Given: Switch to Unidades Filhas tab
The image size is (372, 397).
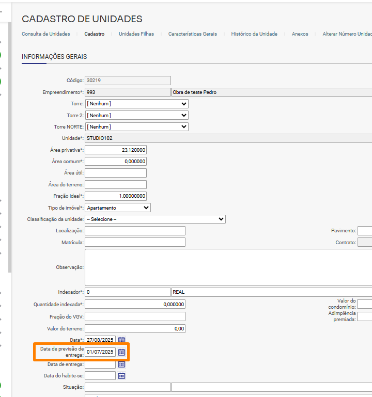Looking at the screenshot, I should pyautogui.click(x=136, y=34).
